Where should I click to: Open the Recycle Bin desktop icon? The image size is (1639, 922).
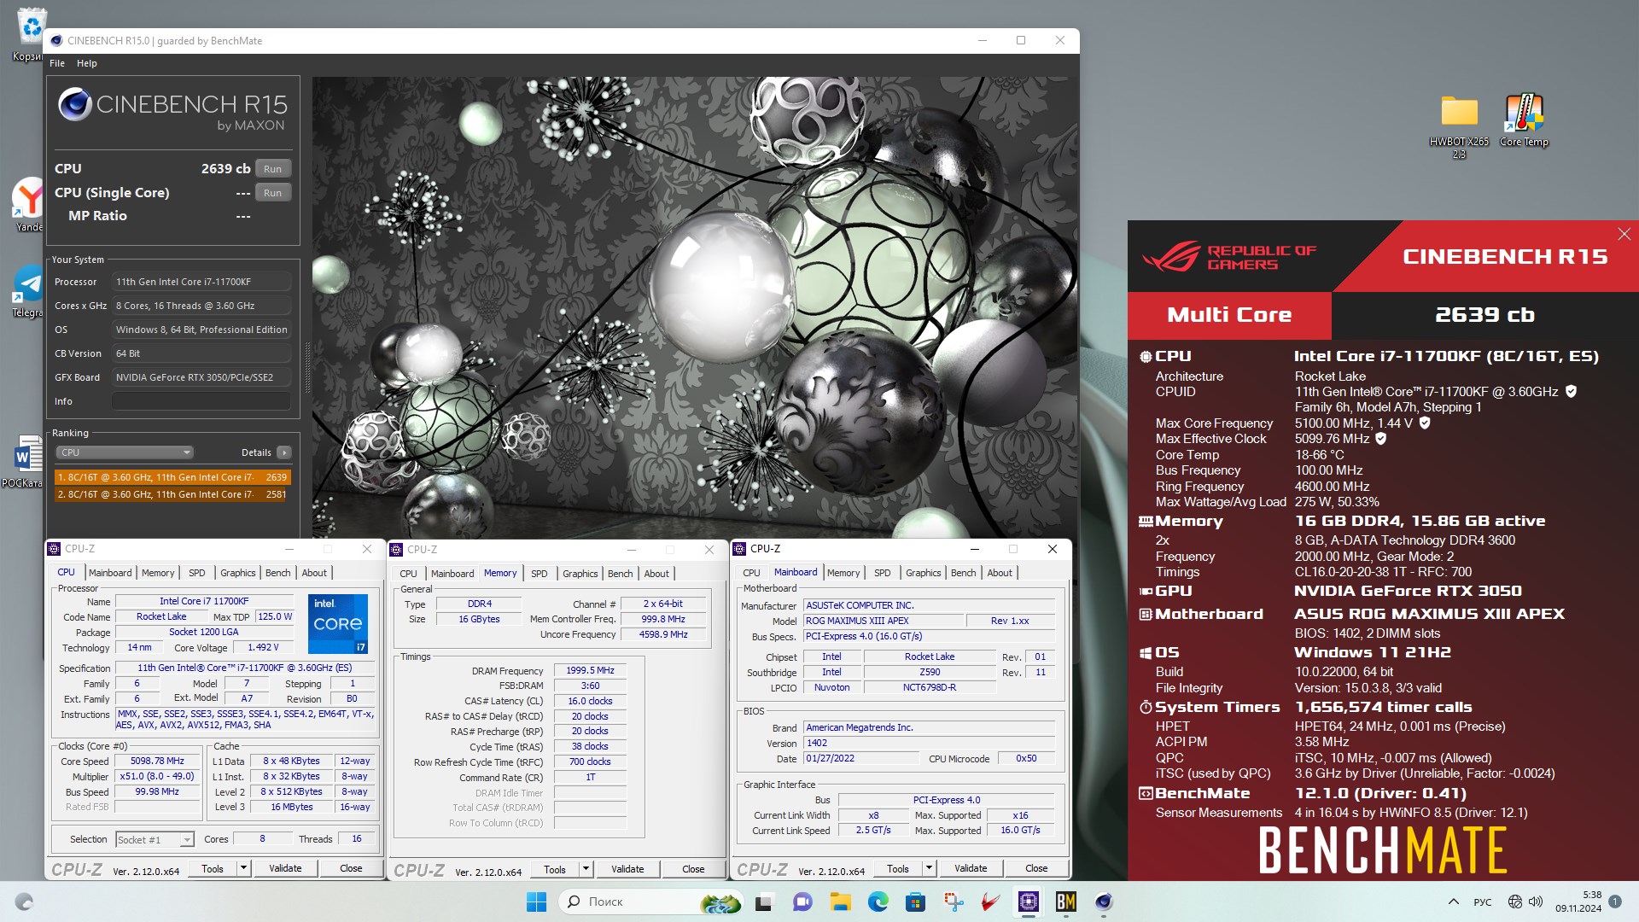pos(31,34)
